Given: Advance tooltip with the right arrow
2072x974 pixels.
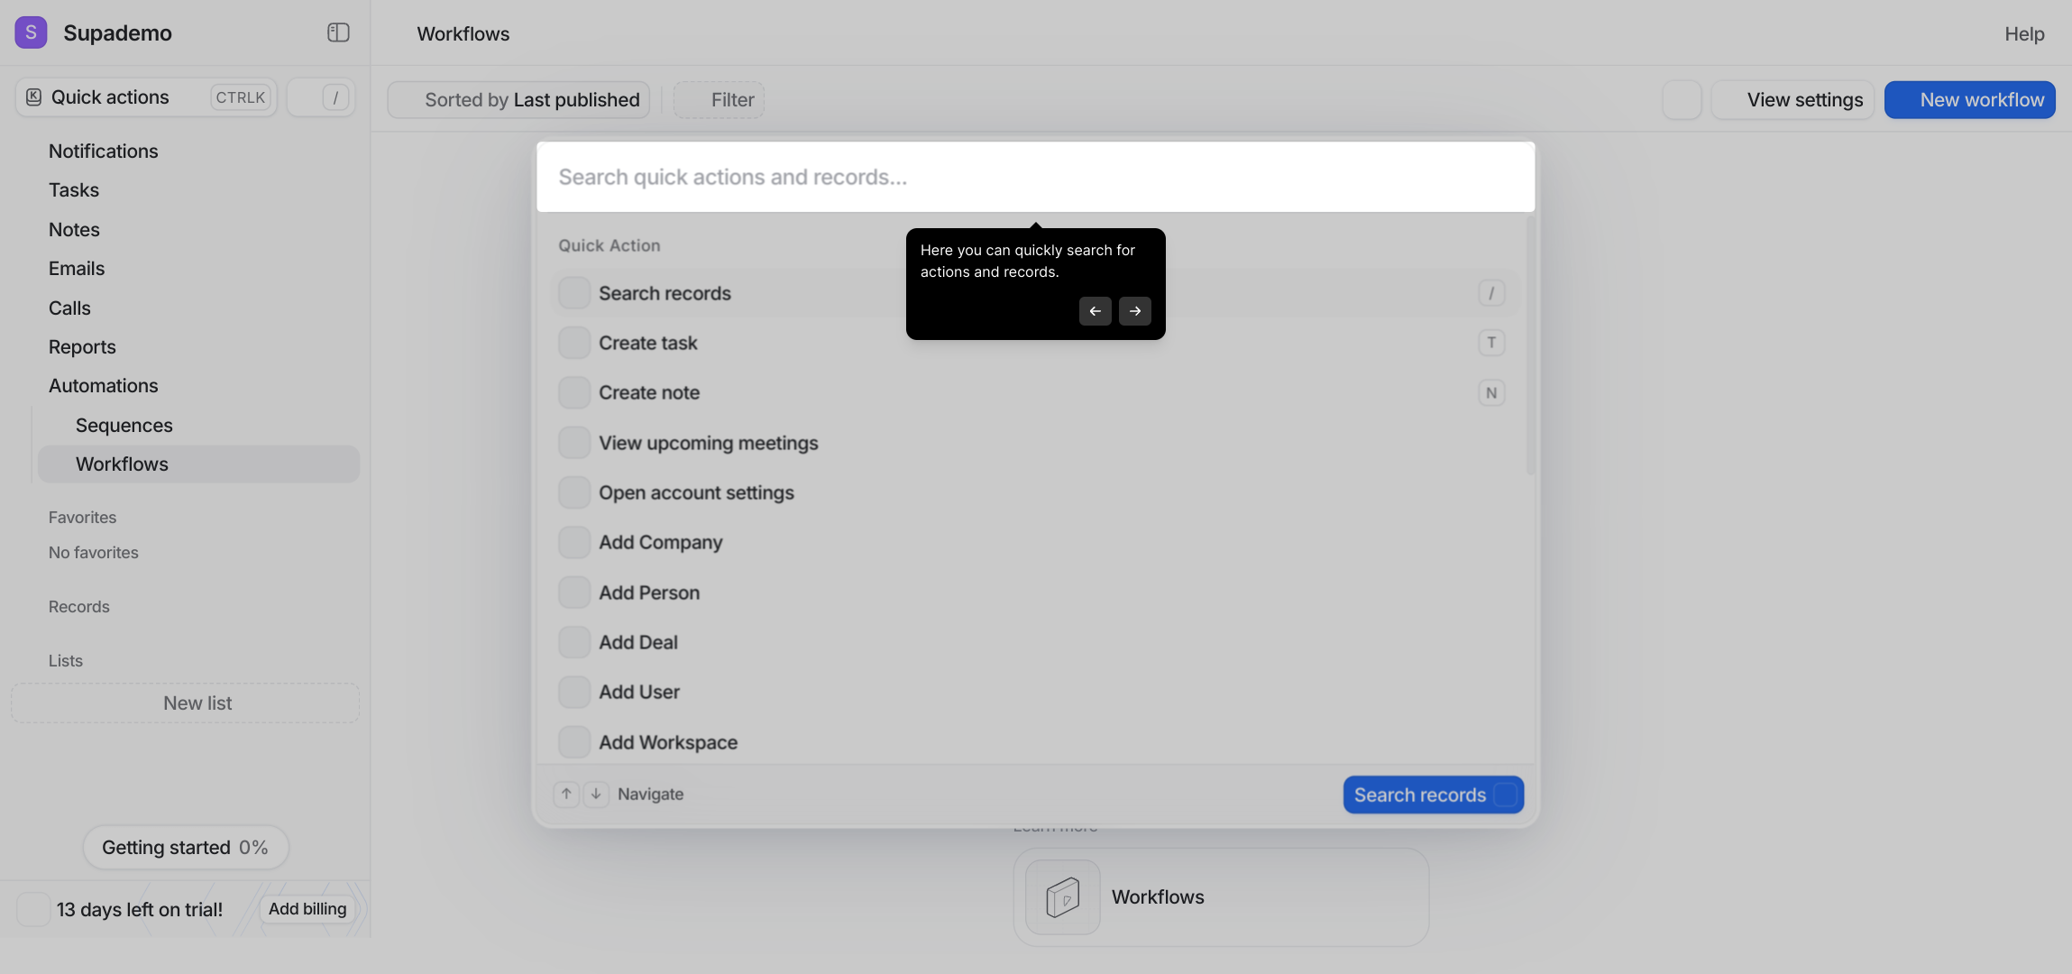Looking at the screenshot, I should [x=1134, y=311].
